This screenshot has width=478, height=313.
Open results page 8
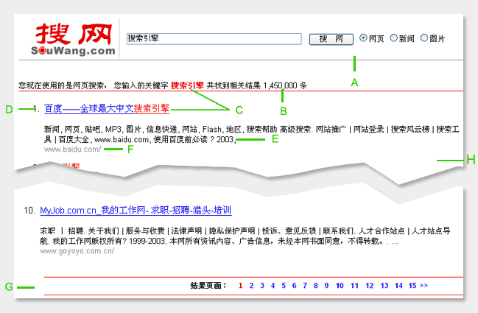pyautogui.click(x=316, y=286)
